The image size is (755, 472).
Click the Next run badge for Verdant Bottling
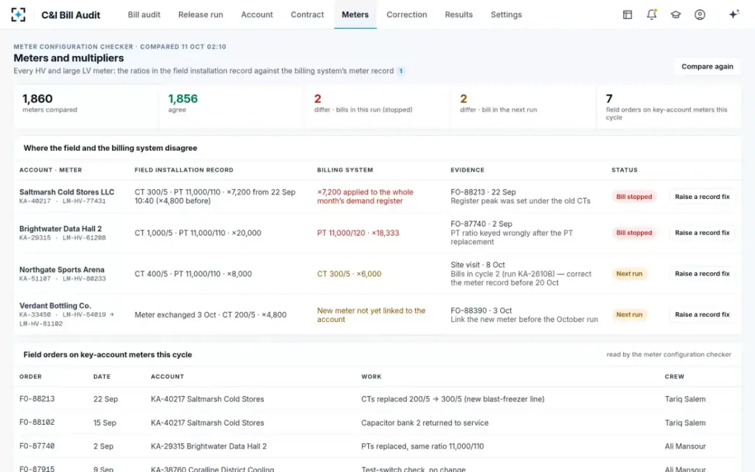(629, 315)
